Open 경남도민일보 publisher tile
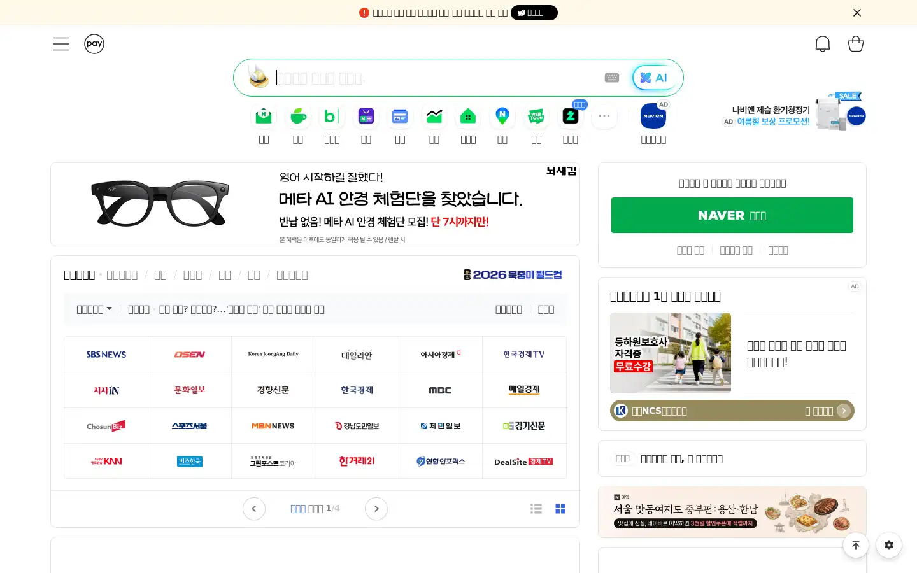Screen dimensions: 917x573 [357, 426]
